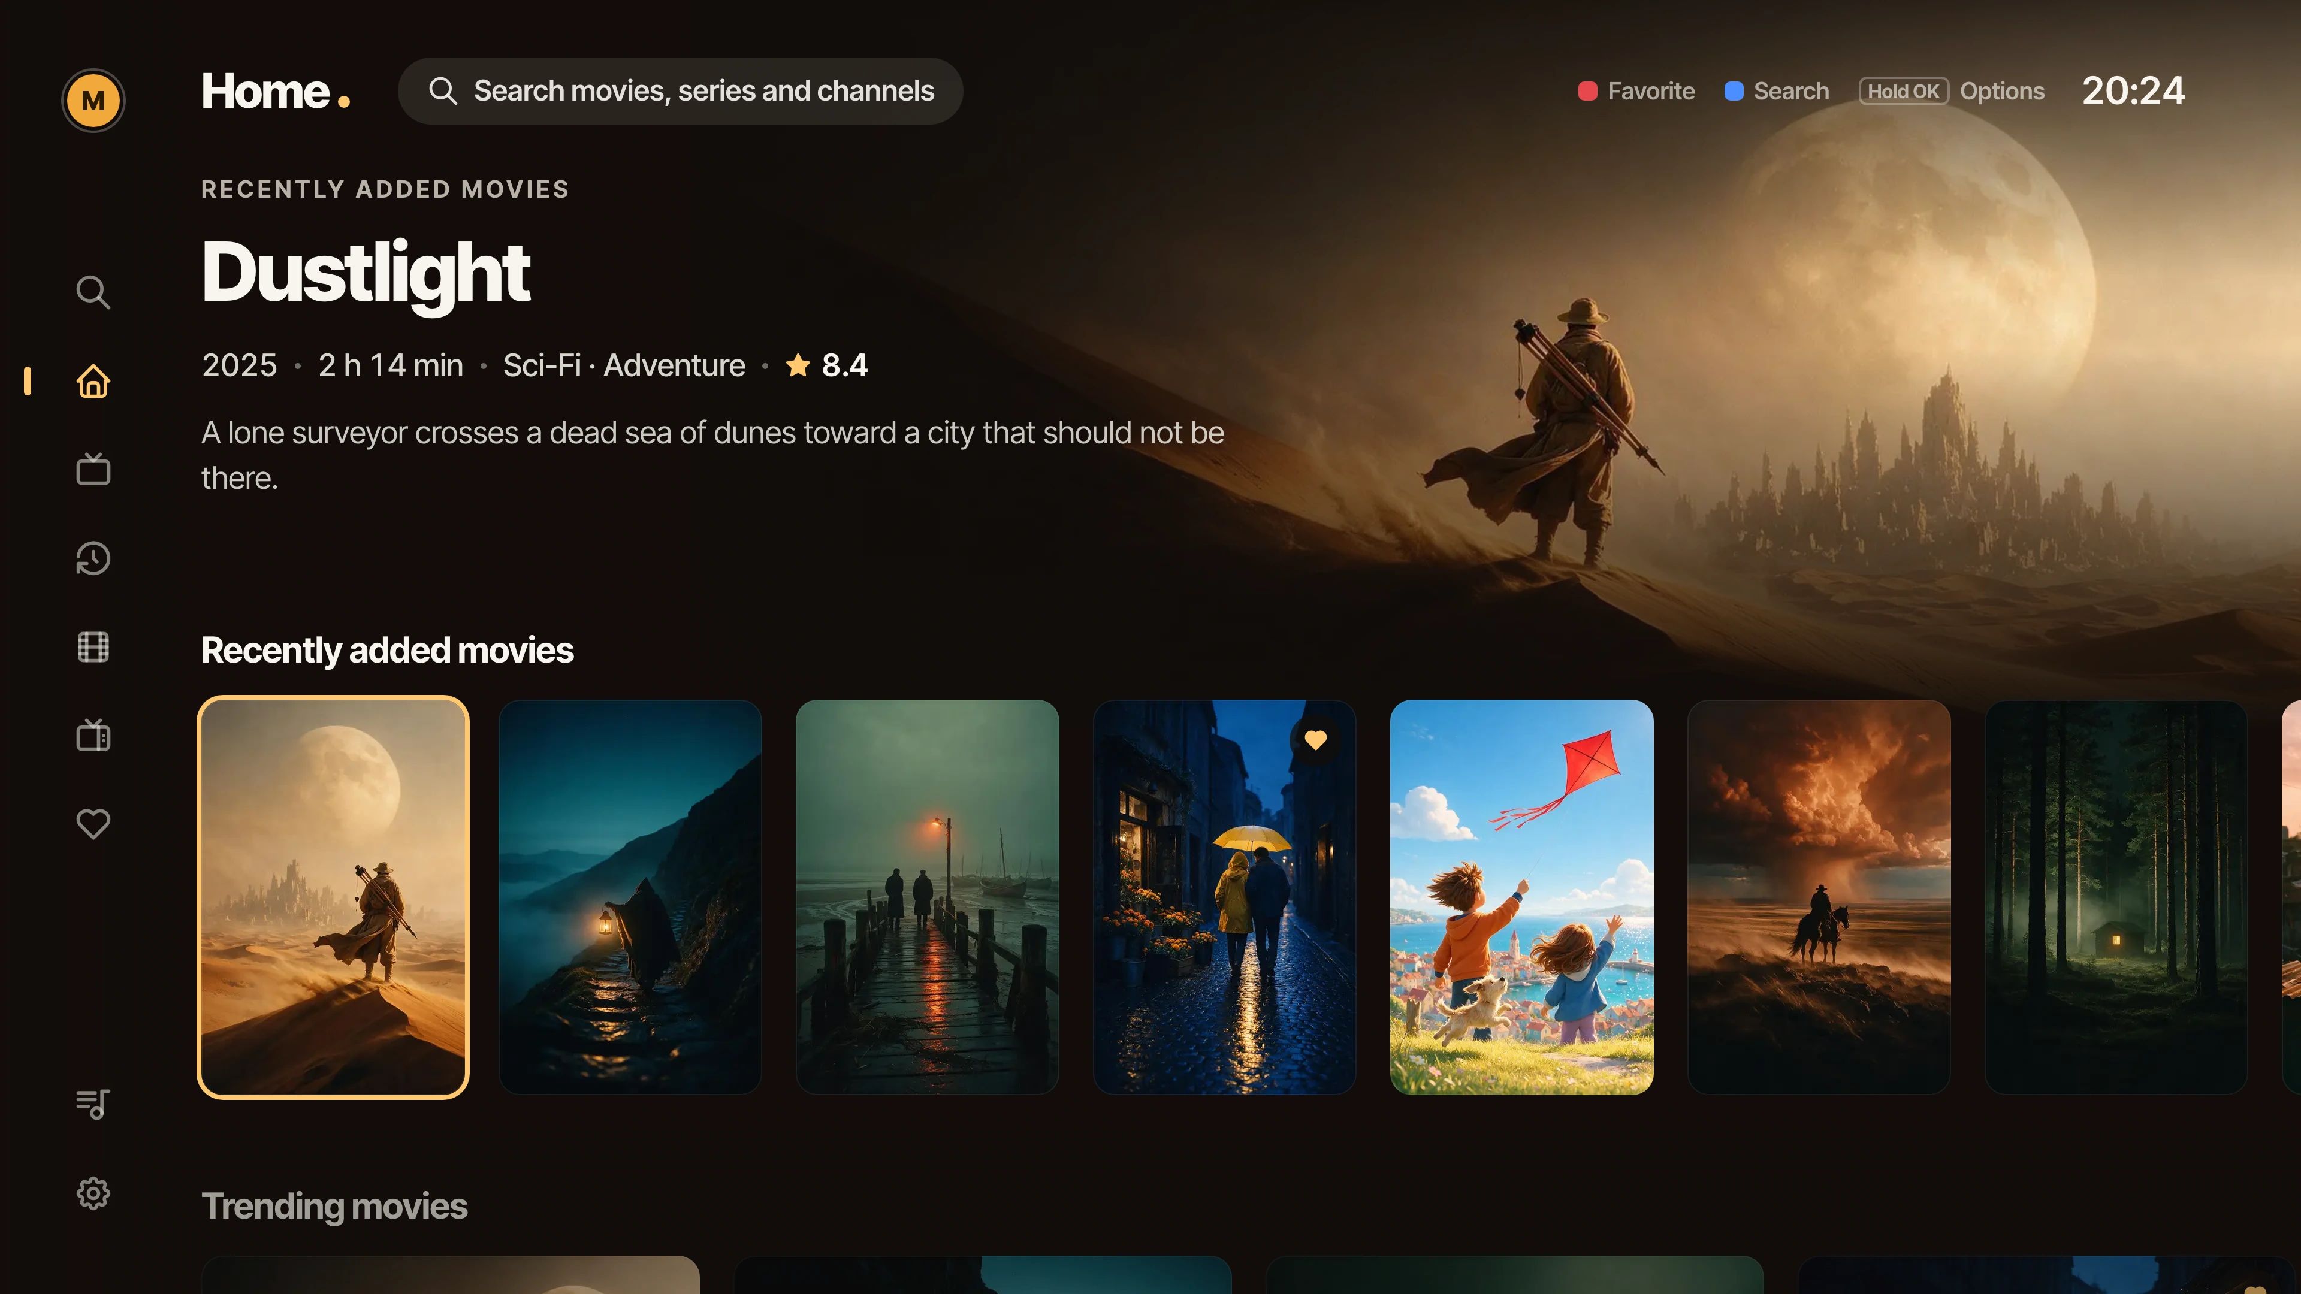Click the Hold OK key badge
Image resolution: width=2301 pixels, height=1294 pixels.
1904,91
